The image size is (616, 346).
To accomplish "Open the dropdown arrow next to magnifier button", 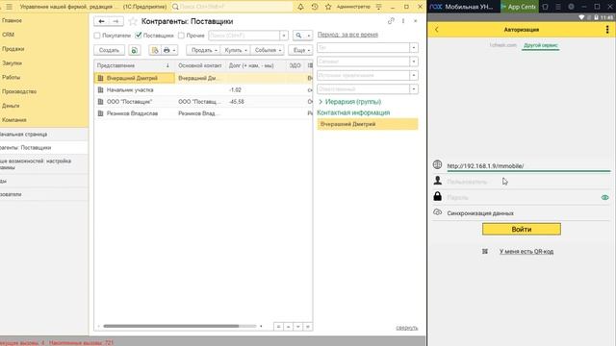I will pyautogui.click(x=309, y=36).
